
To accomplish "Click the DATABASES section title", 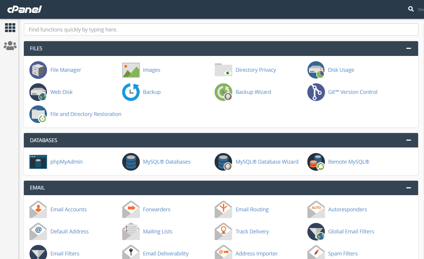I will (x=44, y=140).
